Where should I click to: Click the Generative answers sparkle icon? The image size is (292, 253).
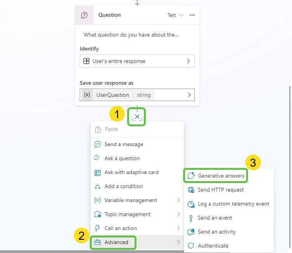[191, 176]
